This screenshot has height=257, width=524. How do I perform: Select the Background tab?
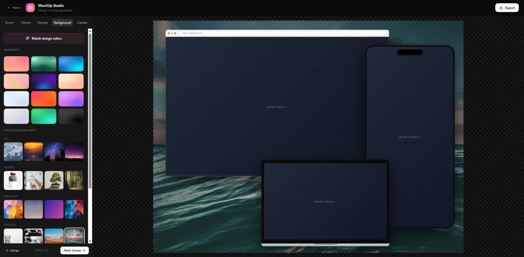coord(62,23)
